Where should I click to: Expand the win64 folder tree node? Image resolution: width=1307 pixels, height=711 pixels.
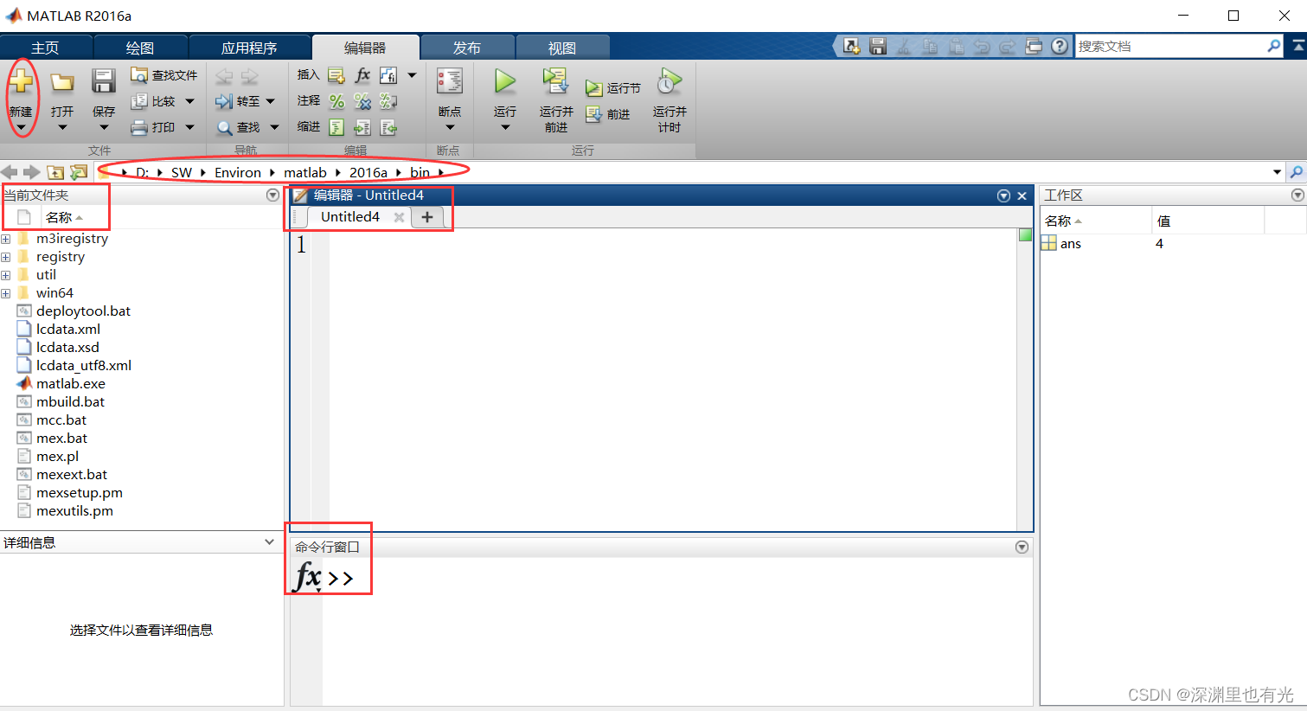(6, 292)
